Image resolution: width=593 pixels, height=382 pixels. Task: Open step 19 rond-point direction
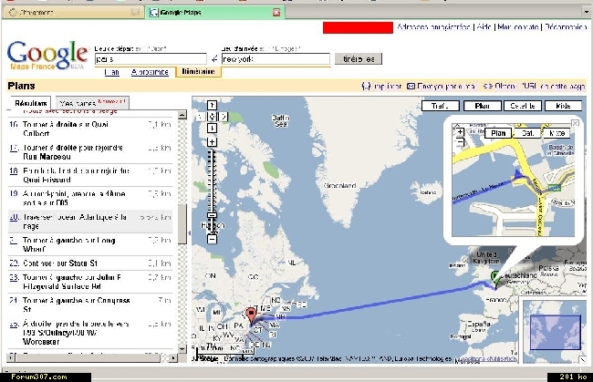pyautogui.click(x=90, y=198)
